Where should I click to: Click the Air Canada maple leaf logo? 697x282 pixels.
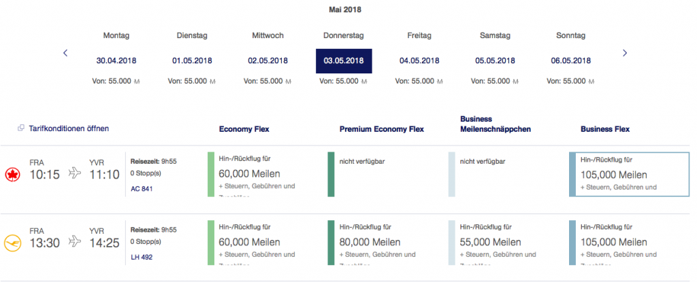point(11,175)
